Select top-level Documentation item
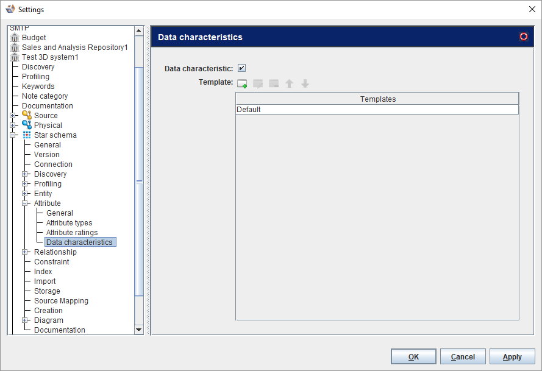The image size is (542, 371). click(x=48, y=106)
